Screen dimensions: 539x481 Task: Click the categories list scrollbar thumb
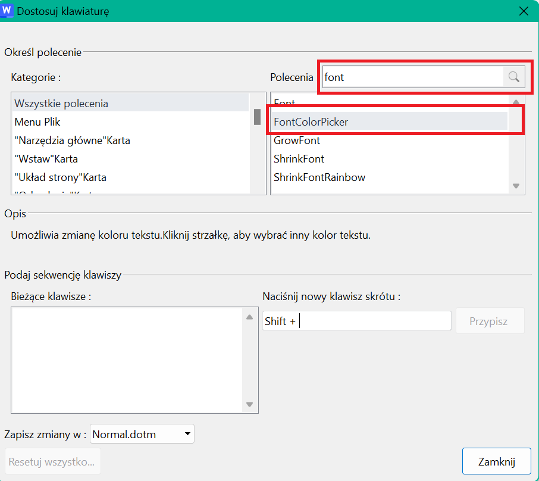click(257, 117)
